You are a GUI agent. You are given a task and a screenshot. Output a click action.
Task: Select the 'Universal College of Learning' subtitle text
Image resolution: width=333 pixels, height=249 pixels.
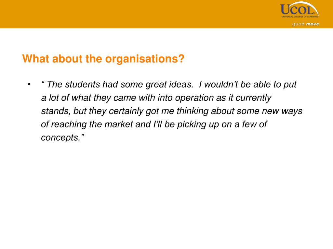[300, 17]
